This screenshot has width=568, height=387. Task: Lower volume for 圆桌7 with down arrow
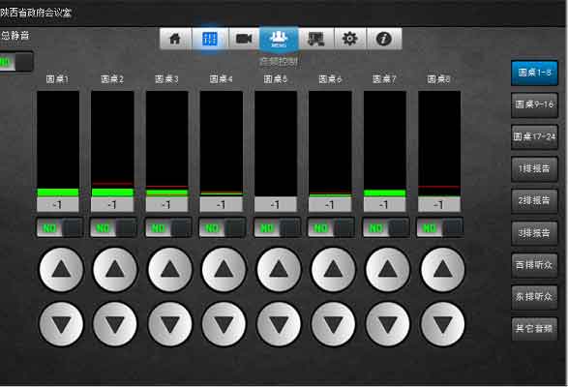point(388,324)
